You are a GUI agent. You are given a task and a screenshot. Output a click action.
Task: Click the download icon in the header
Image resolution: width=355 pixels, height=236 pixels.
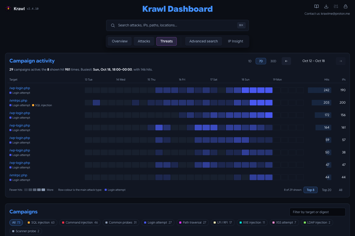pyautogui.click(x=326, y=6)
